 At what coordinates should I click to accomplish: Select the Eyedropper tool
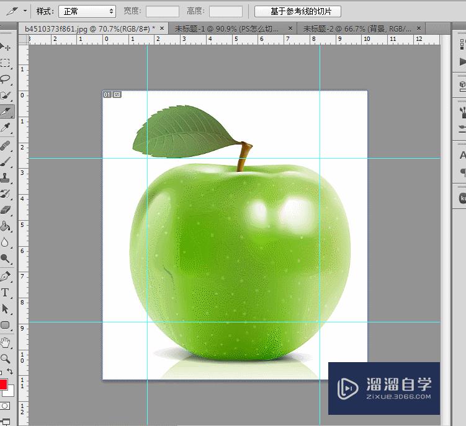pyautogui.click(x=5, y=128)
